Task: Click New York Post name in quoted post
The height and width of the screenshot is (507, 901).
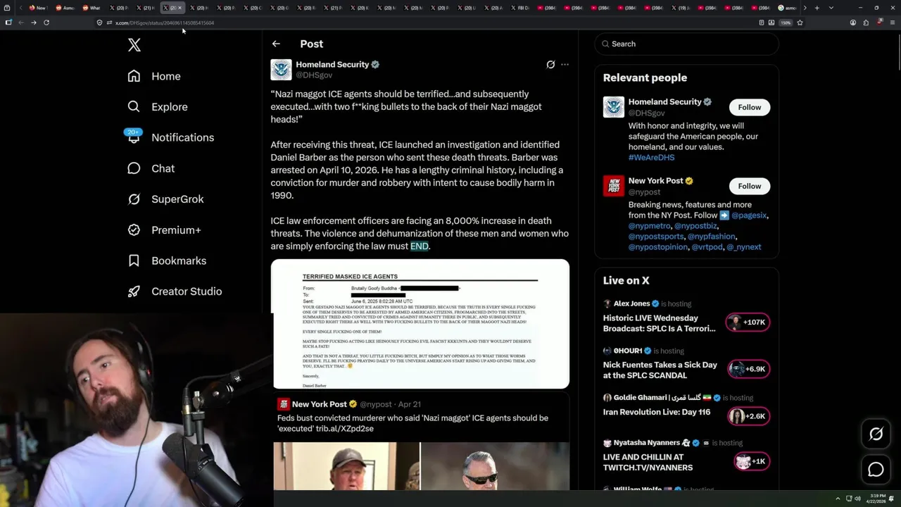Action: [x=320, y=404]
